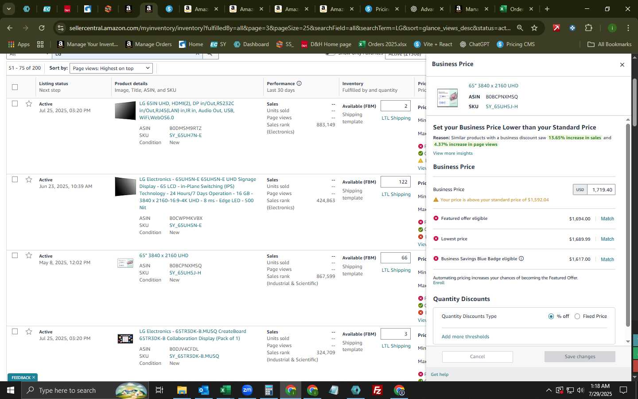Open File Explorer from the taskbar
The height and width of the screenshot is (399, 638).
tap(182, 390)
